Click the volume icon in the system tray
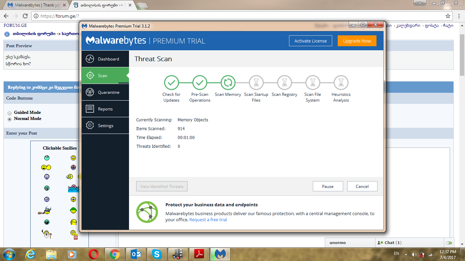Image resolution: width=465 pixels, height=261 pixels. [414, 254]
